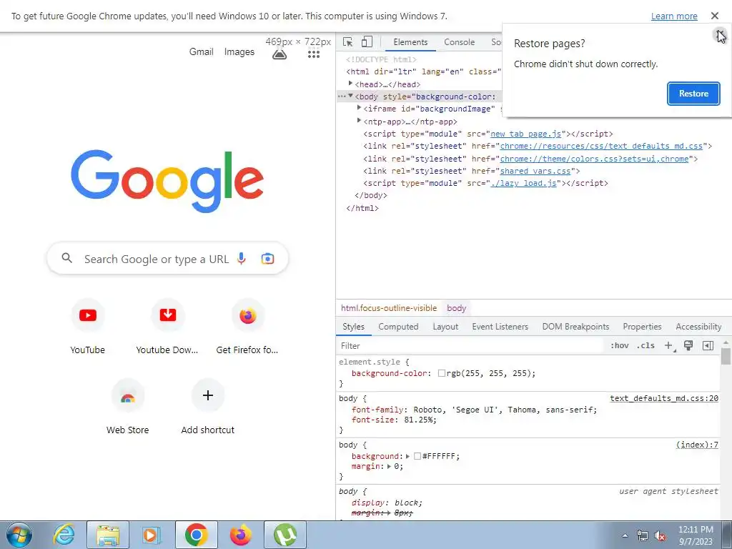Add a new style rule with plus icon
This screenshot has height=549, width=732.
669,345
